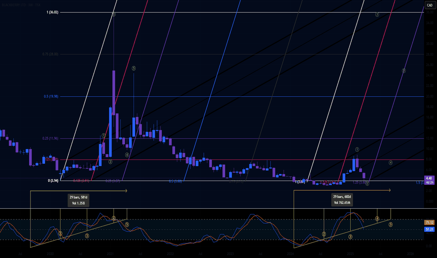Screen dimensions: 437x258
Task: Click the 24.00 price scale label
Action: (x=429, y=76)
